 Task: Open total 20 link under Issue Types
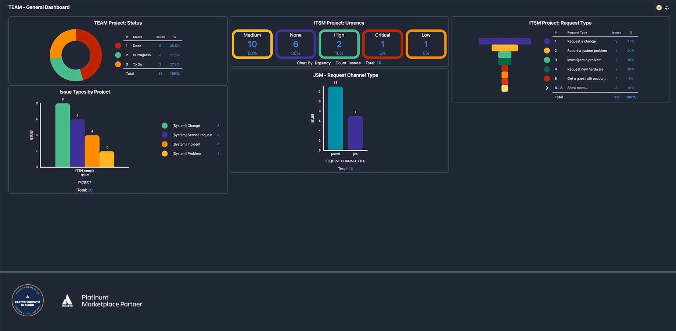(x=90, y=190)
